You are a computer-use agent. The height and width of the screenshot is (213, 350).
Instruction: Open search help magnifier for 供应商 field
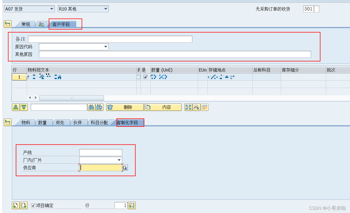tap(124, 167)
